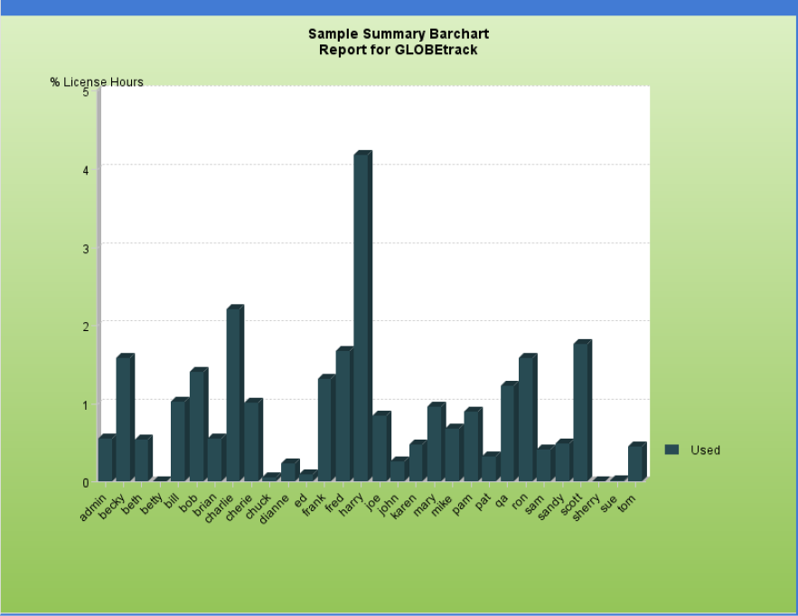Click the becky bar
Image resolution: width=798 pixels, height=616 pixels.
point(124,418)
